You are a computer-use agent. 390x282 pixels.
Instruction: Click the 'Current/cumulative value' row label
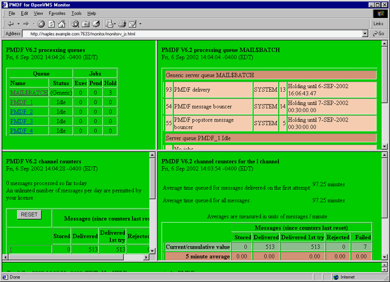197,247
